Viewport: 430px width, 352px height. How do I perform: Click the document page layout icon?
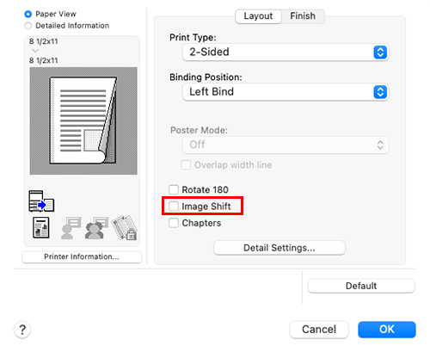click(41, 228)
